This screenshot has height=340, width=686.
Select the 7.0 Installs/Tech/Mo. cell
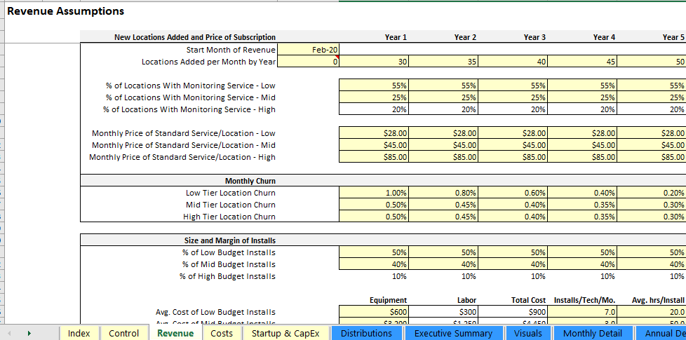(582, 312)
